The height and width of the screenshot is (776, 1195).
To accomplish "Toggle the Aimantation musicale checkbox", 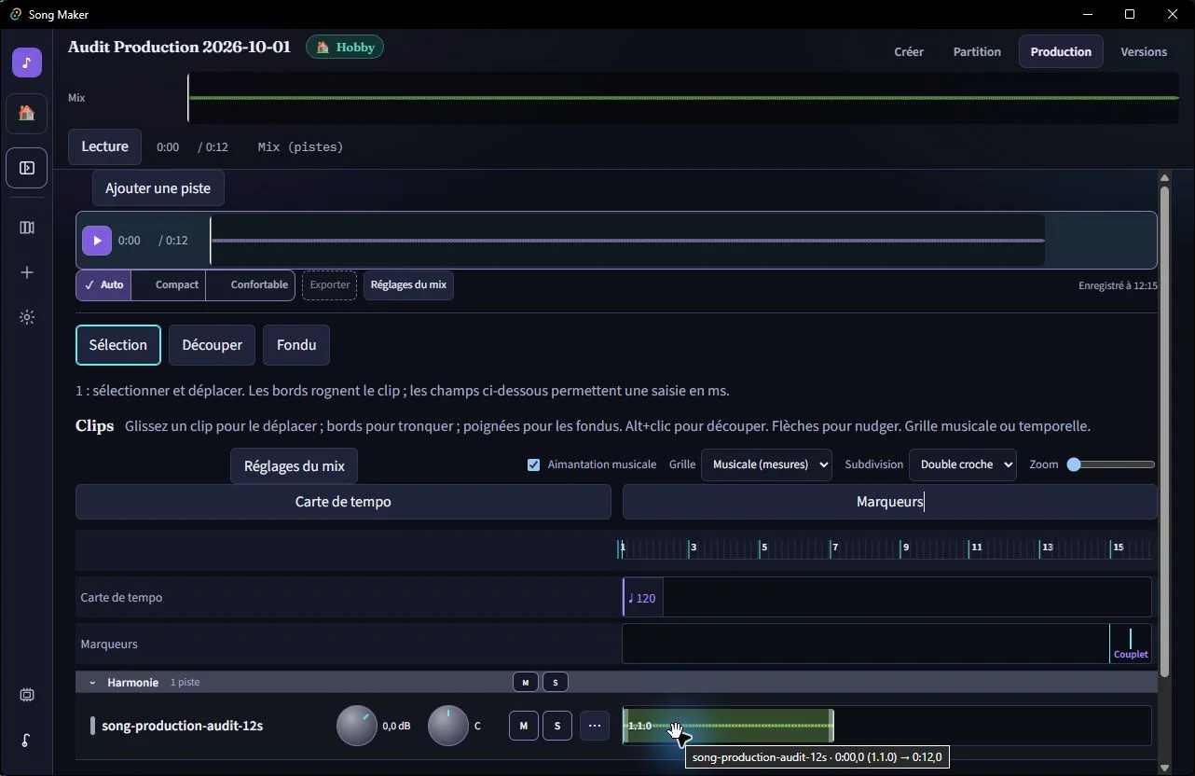I will coord(534,464).
